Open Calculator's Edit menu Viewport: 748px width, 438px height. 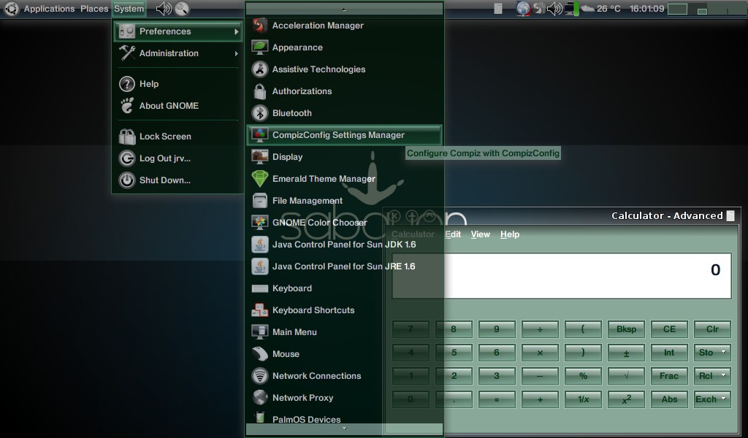tap(453, 234)
